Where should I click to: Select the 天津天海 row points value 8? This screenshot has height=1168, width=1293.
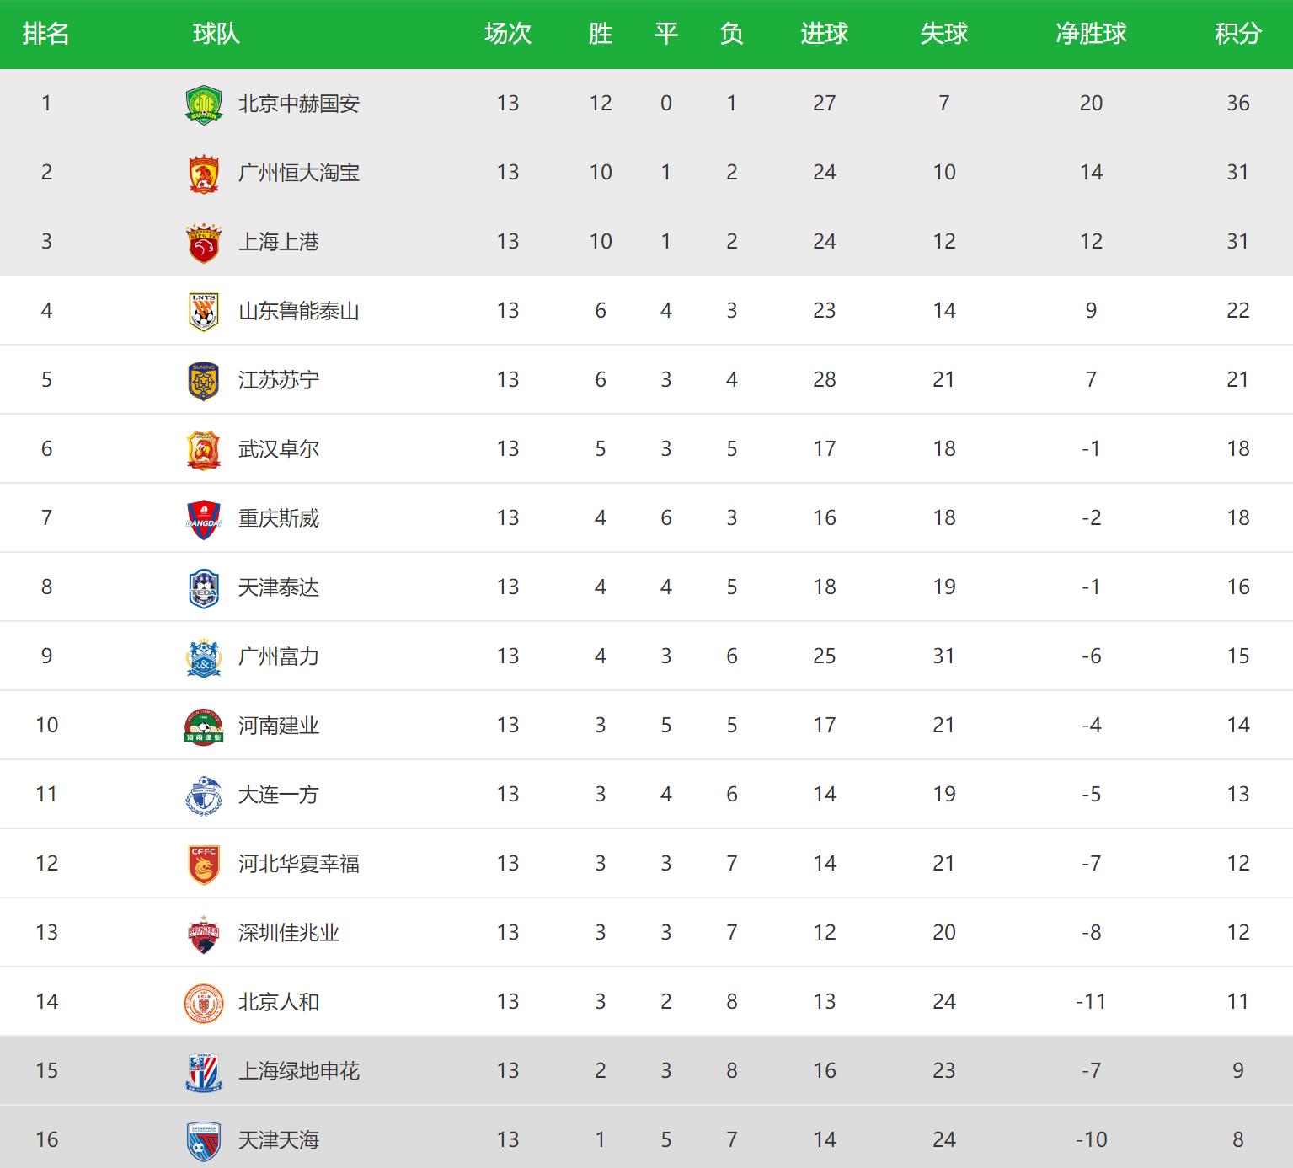(x=1237, y=1140)
